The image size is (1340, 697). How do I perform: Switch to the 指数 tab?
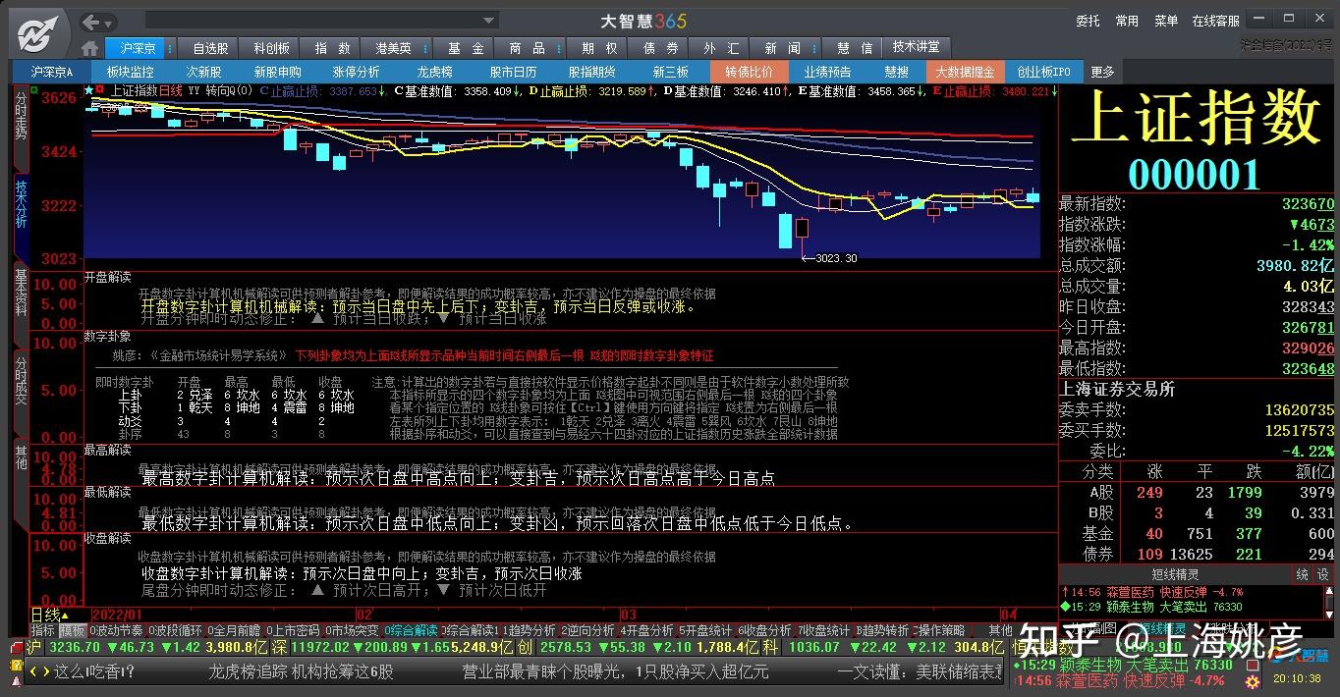[332, 48]
